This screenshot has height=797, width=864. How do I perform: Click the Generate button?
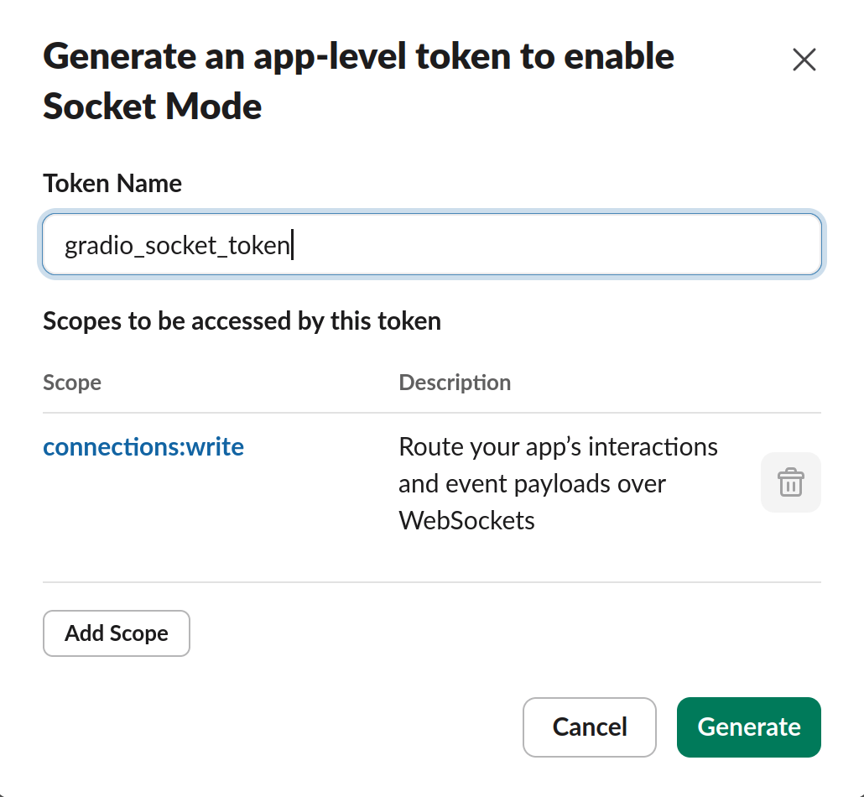pyautogui.click(x=749, y=727)
